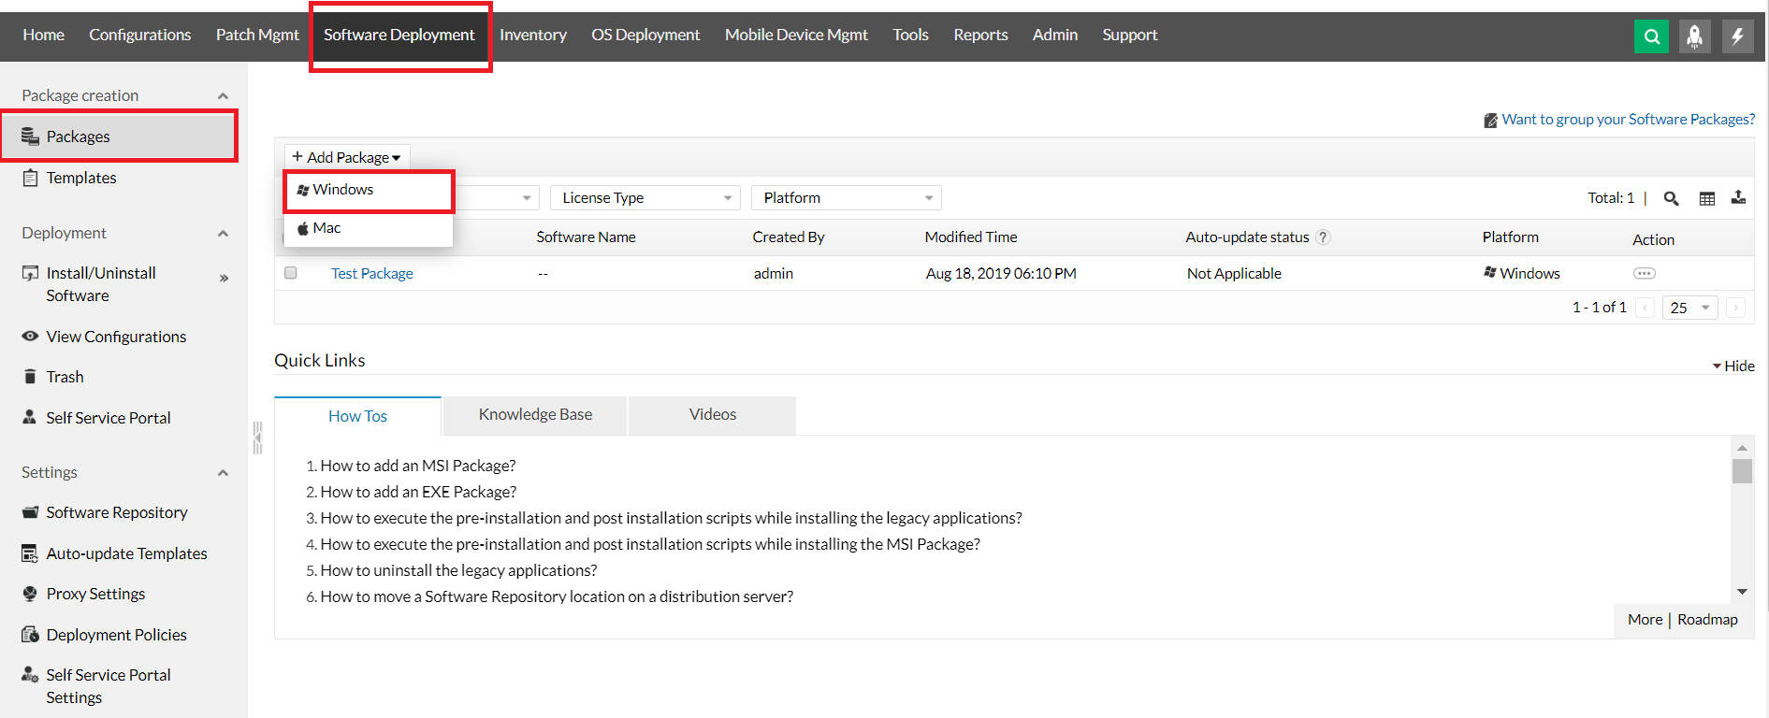Click the green search icon in header
Image resolution: width=1769 pixels, height=718 pixels.
[x=1651, y=36]
